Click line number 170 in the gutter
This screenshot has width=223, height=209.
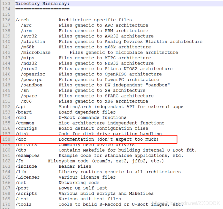(x=6, y=204)
